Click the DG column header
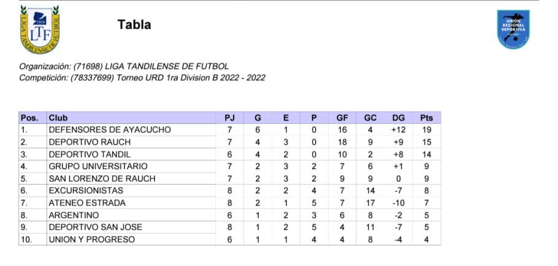This screenshot has height=266, width=558. (x=399, y=118)
